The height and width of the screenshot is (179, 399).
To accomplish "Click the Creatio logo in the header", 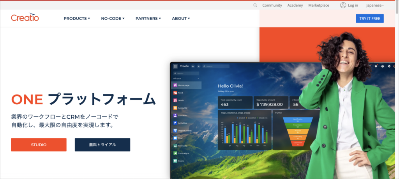I will coord(25,18).
